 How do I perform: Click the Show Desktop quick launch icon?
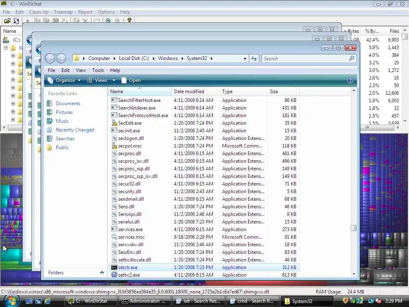(29, 301)
